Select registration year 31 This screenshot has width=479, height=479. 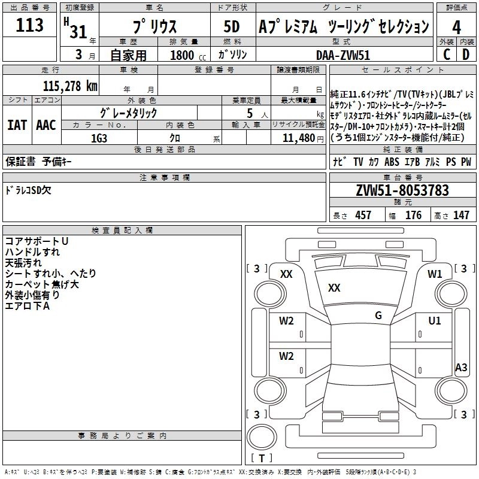click(x=78, y=32)
